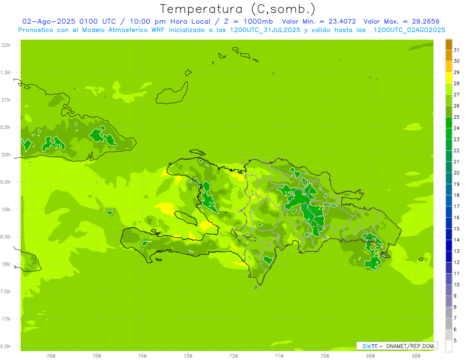Click the "26" colorbar label
Screen dimensions: 467x361
coord(456,106)
